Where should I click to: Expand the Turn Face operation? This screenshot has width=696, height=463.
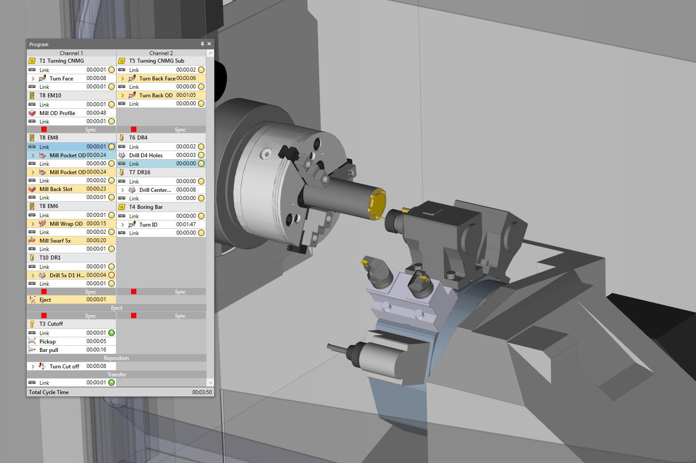tap(33, 79)
